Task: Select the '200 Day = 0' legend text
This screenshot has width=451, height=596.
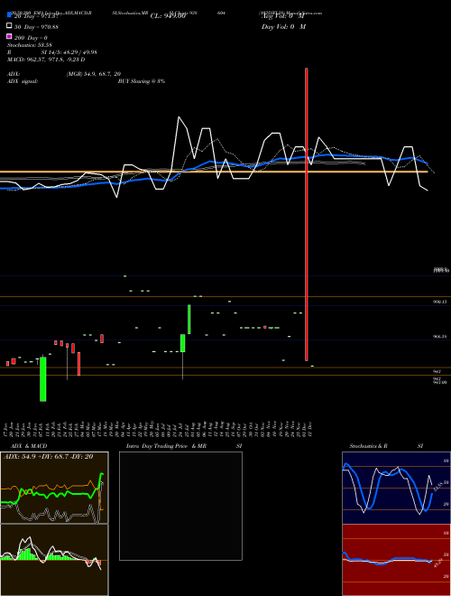Action: point(31,38)
